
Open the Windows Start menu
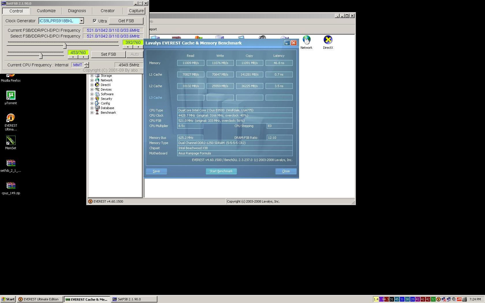pos(8,299)
